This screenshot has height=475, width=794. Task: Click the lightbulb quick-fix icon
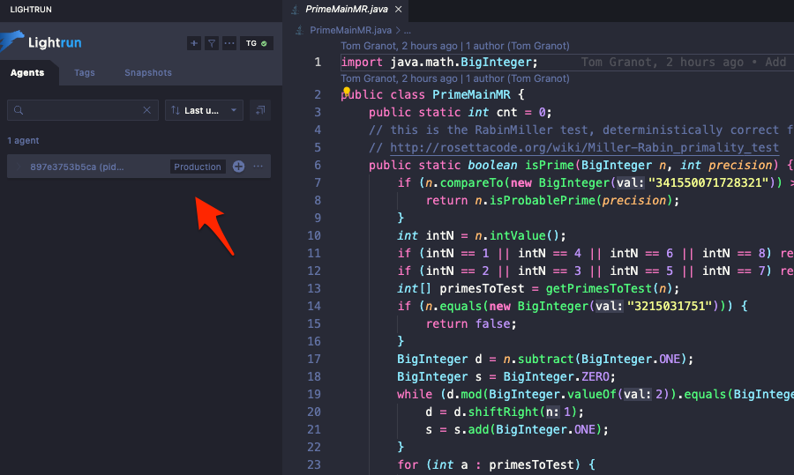tap(347, 91)
